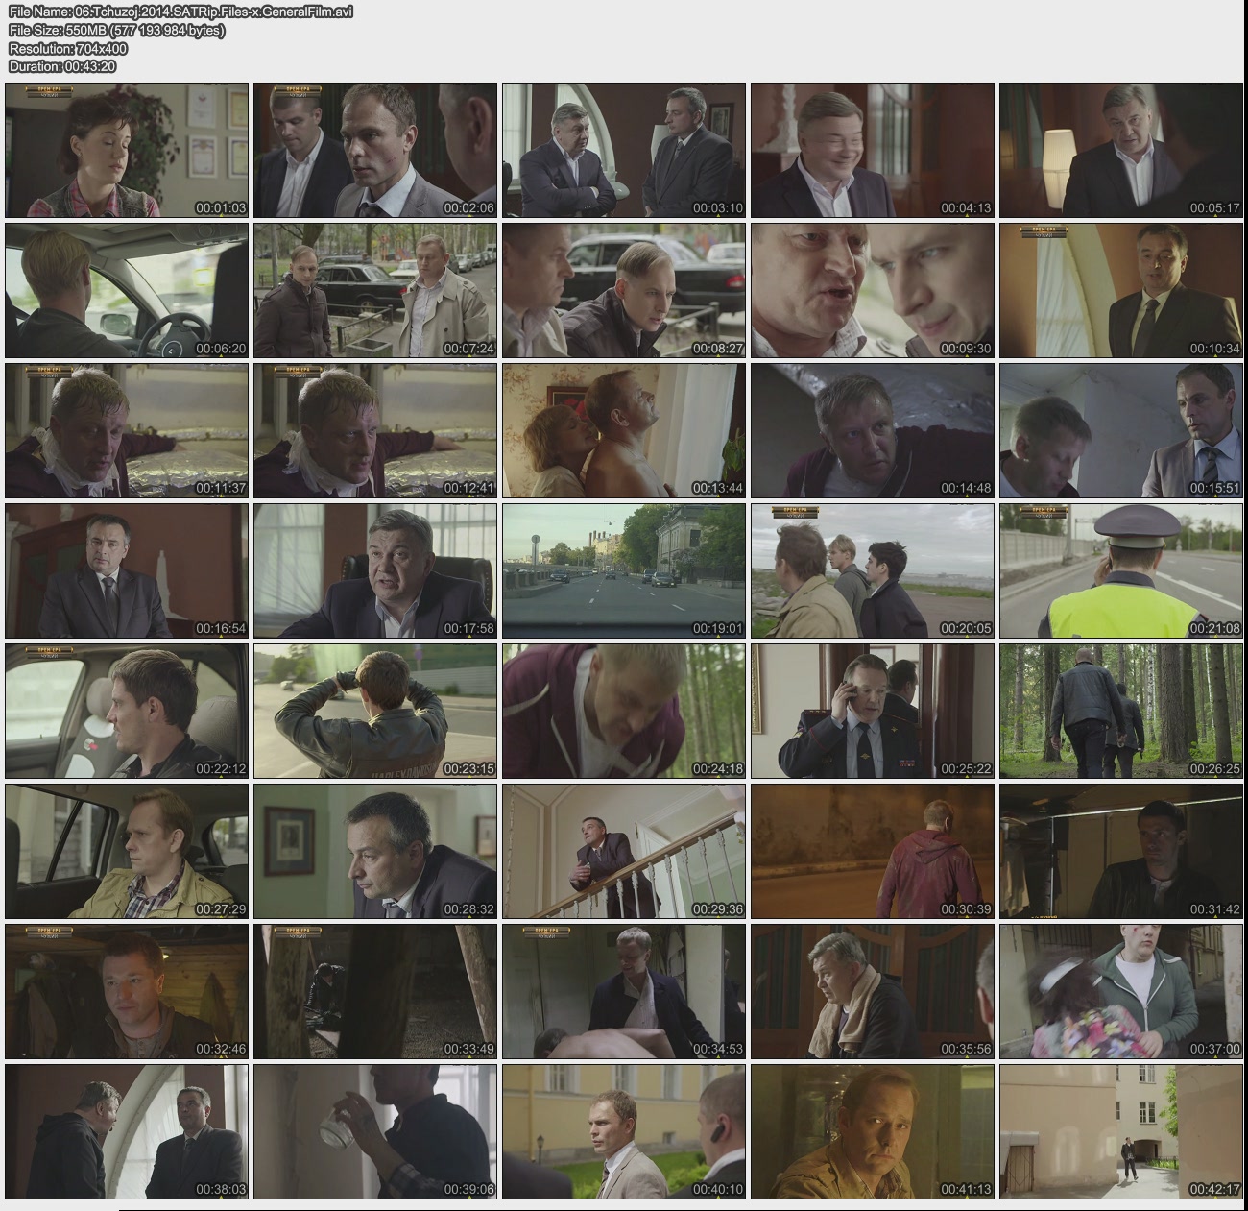Viewport: 1248px width, 1211px height.
Task: Select the final frame at 00:42:17
Action: [1121, 1131]
